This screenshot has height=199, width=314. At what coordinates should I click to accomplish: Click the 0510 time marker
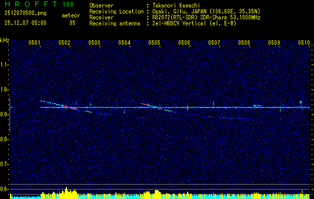point(304,43)
